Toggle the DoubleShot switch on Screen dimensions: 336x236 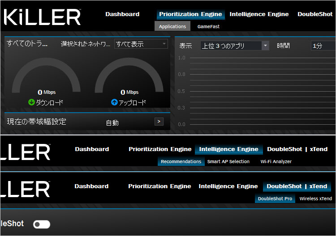[x=42, y=224]
